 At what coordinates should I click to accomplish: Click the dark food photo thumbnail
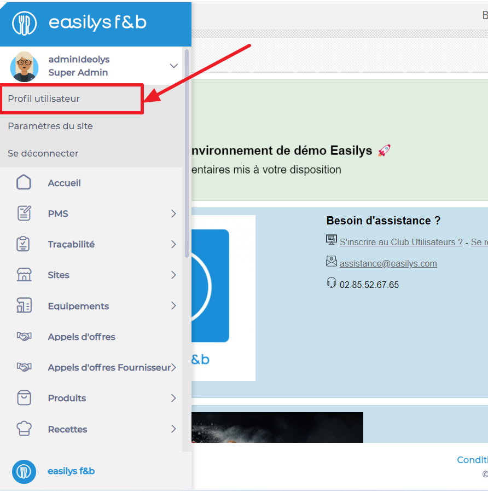pyautogui.click(x=277, y=427)
